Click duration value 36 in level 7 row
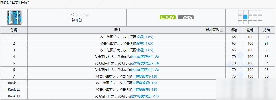 [267, 76]
